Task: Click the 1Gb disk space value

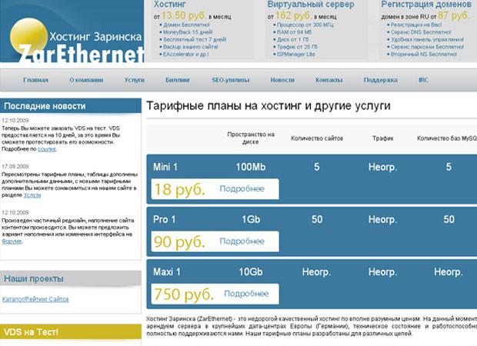Action: [251, 220]
